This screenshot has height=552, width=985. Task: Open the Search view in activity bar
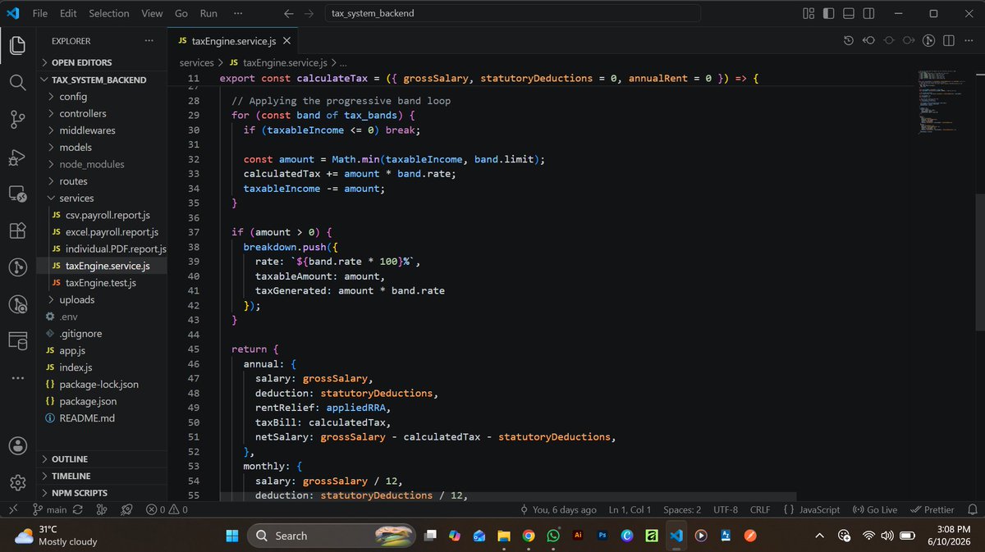17,82
